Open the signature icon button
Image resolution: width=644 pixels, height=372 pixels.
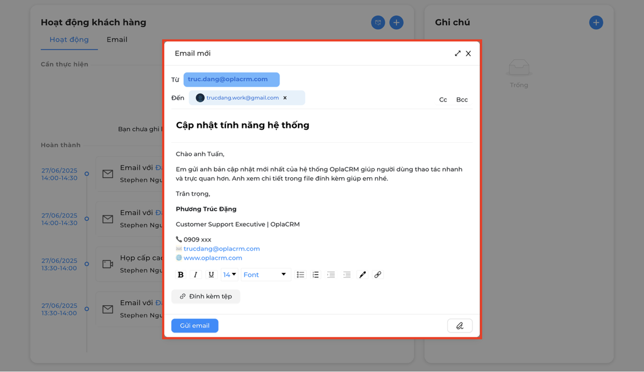[x=460, y=325]
